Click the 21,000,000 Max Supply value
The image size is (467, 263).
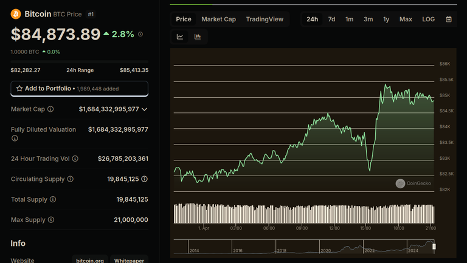click(131, 220)
